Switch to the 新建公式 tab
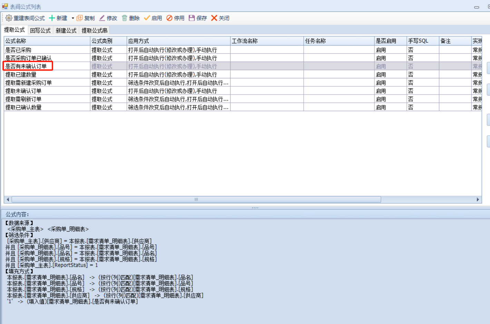490x324 pixels. point(66,30)
